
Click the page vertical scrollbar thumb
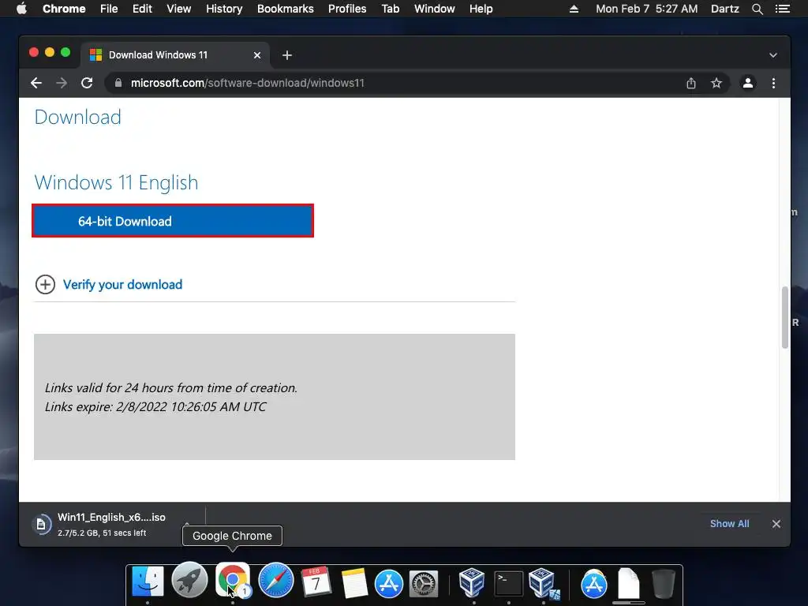point(785,317)
